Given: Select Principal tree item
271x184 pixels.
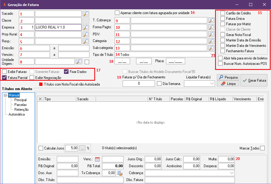Looking at the screenshot, I should (20, 100).
